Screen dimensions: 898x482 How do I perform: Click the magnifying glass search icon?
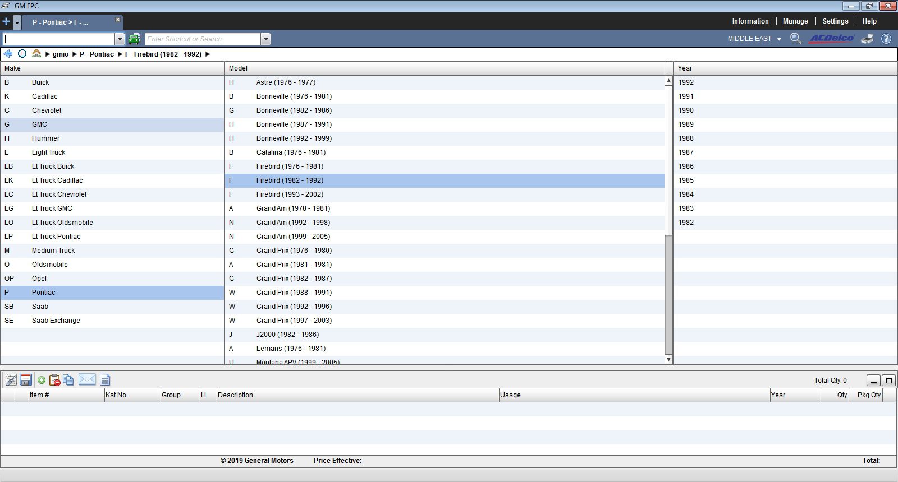click(795, 38)
